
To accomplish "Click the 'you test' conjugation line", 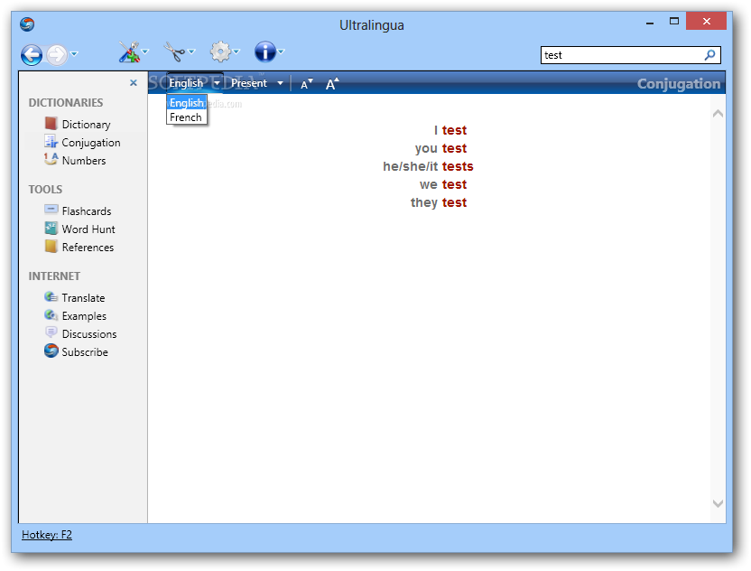I will [x=441, y=149].
